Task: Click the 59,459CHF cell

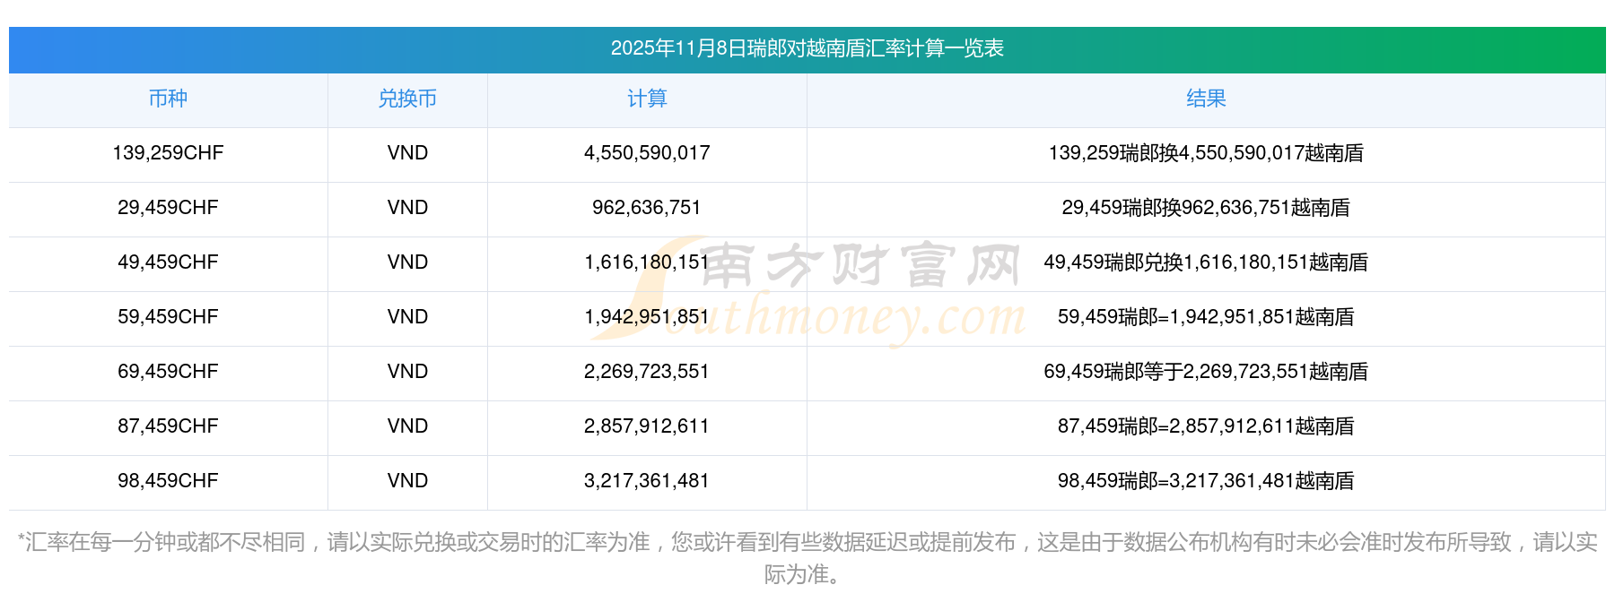Action: (168, 317)
